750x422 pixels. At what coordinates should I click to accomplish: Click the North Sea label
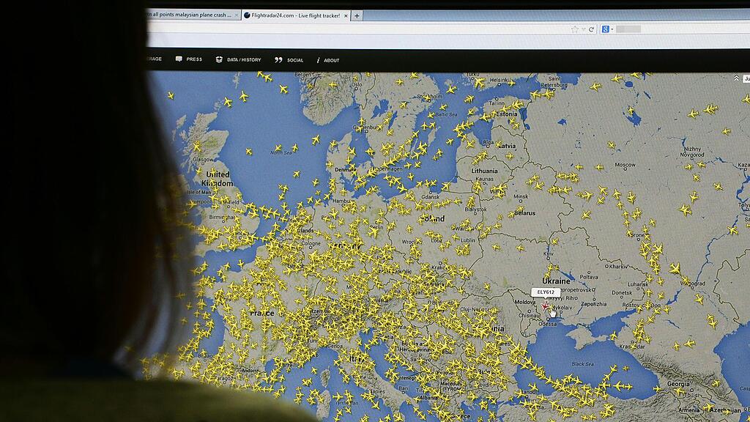281,152
